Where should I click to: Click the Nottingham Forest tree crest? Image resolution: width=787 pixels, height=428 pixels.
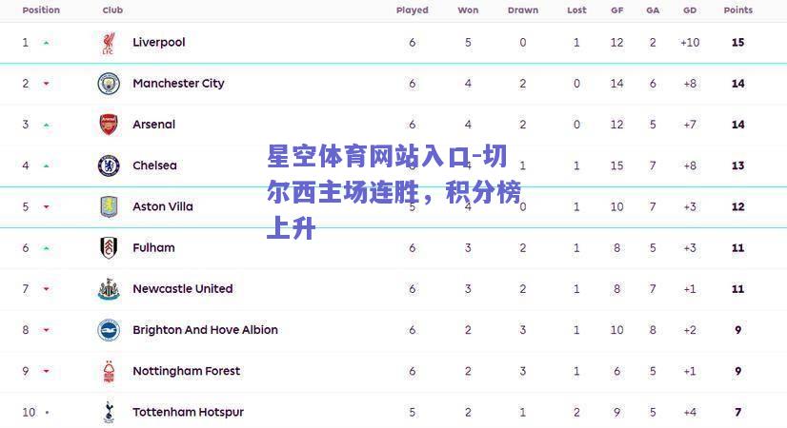point(109,371)
